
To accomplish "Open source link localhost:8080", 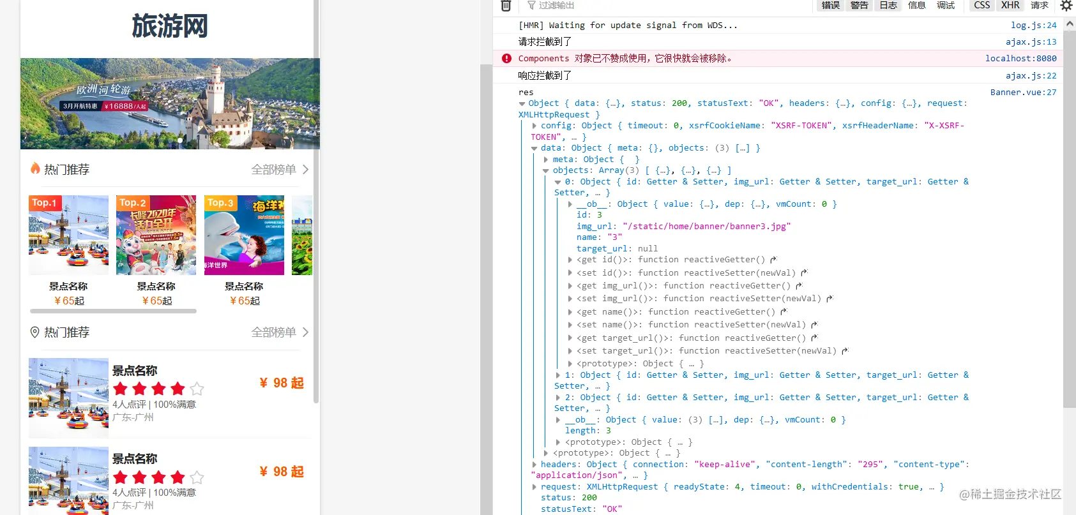I will pyautogui.click(x=1020, y=58).
